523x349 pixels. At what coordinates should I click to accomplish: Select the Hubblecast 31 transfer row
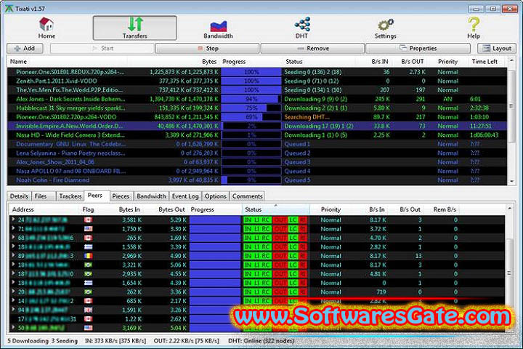pos(257,108)
